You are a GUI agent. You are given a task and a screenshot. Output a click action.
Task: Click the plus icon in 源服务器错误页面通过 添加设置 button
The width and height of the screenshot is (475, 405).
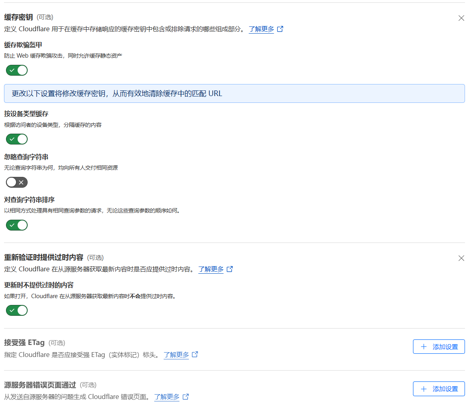tap(424, 389)
